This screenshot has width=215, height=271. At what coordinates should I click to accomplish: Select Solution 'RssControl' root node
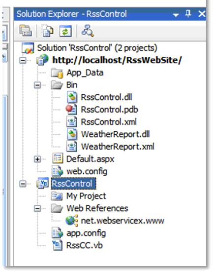tap(97, 48)
